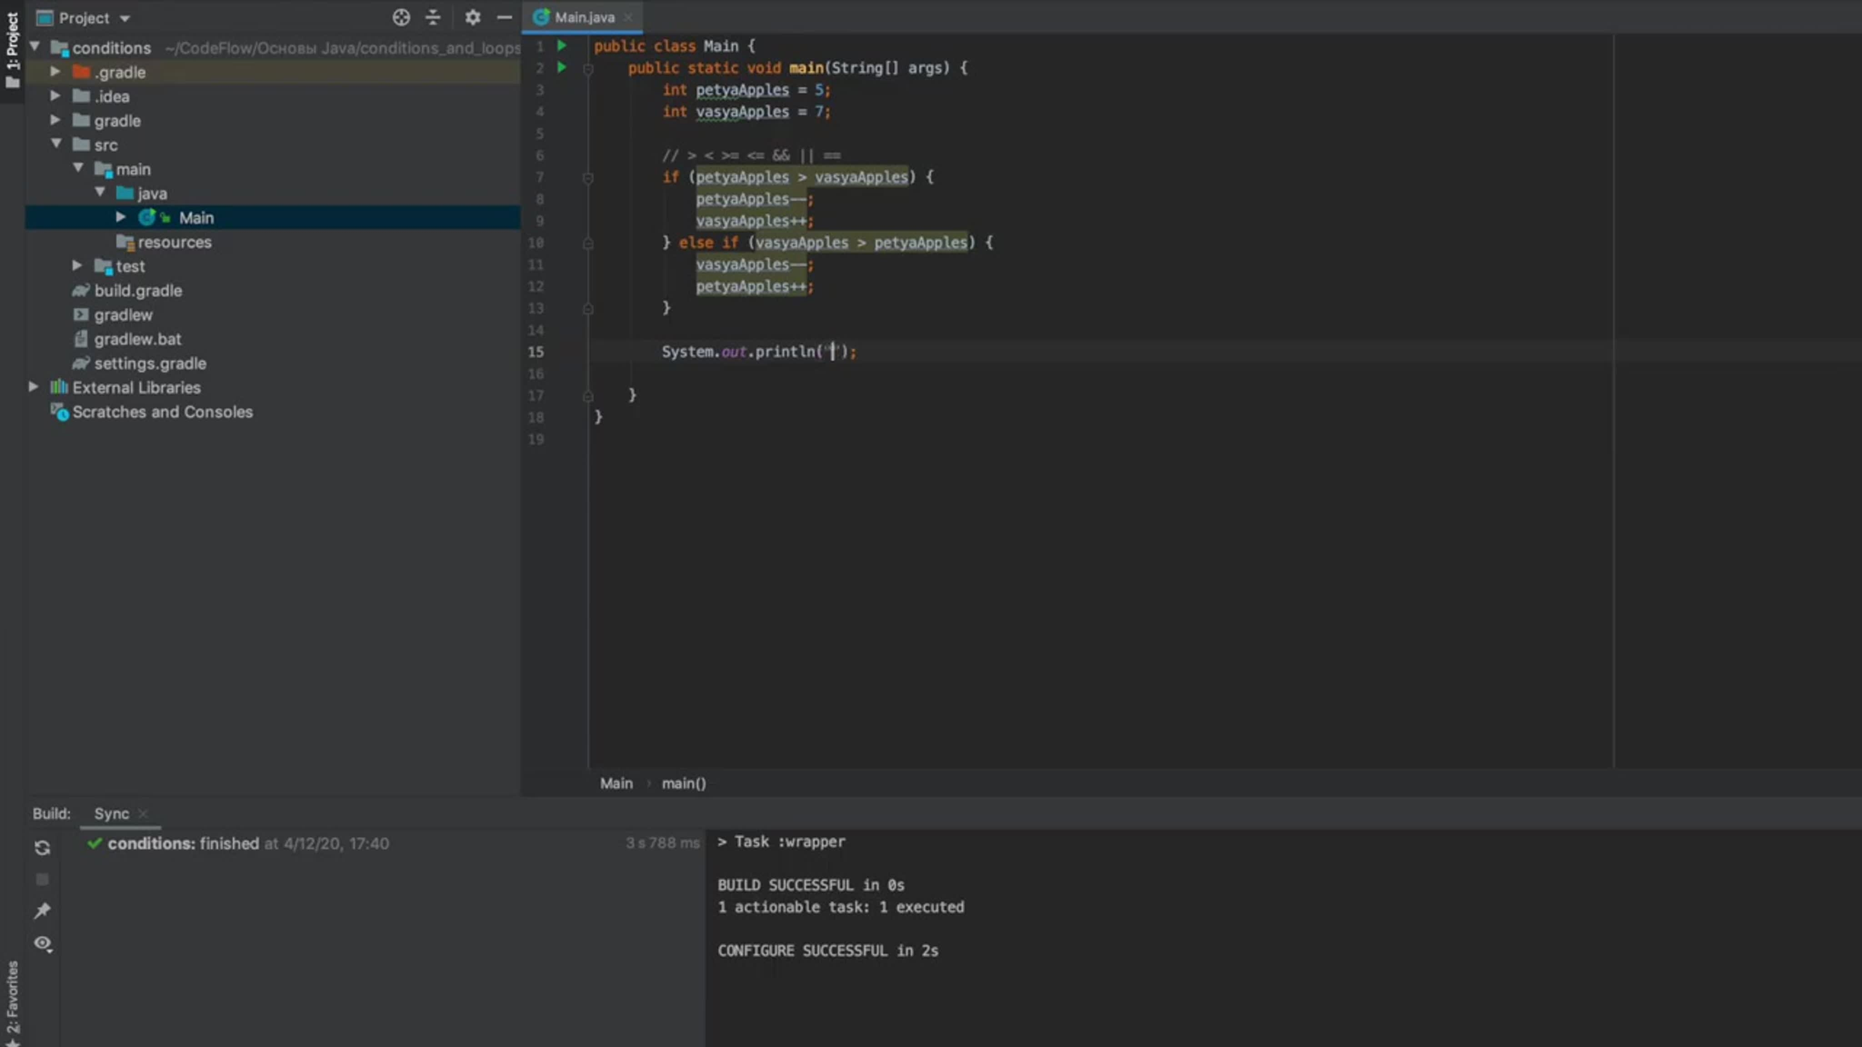The width and height of the screenshot is (1862, 1047).
Task: Click the collapse all icon in Project panel
Action: click(x=433, y=17)
